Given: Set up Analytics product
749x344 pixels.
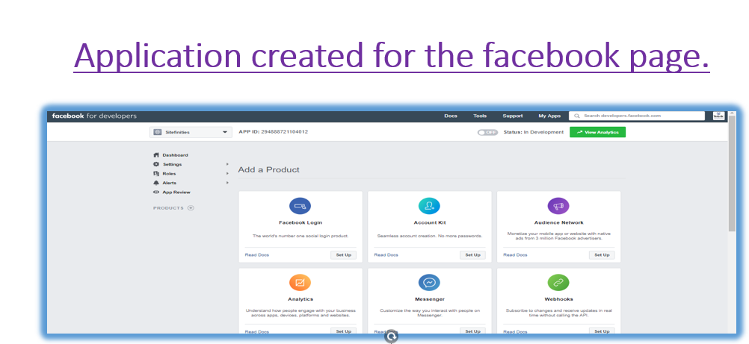Looking at the screenshot, I should pyautogui.click(x=343, y=331).
